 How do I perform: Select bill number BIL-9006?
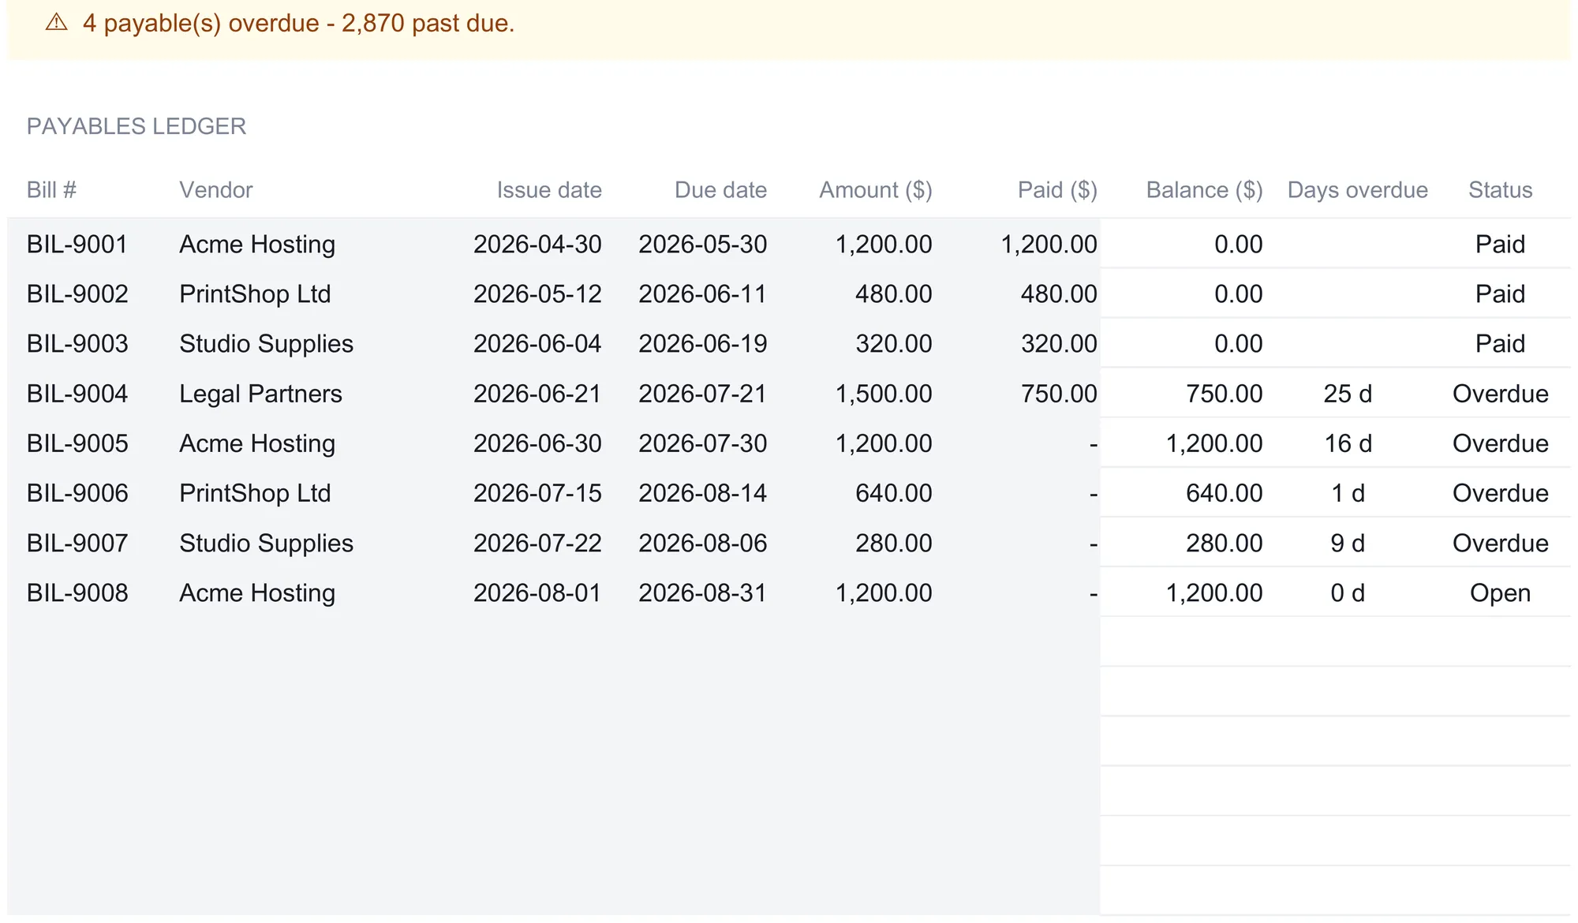[x=77, y=493]
